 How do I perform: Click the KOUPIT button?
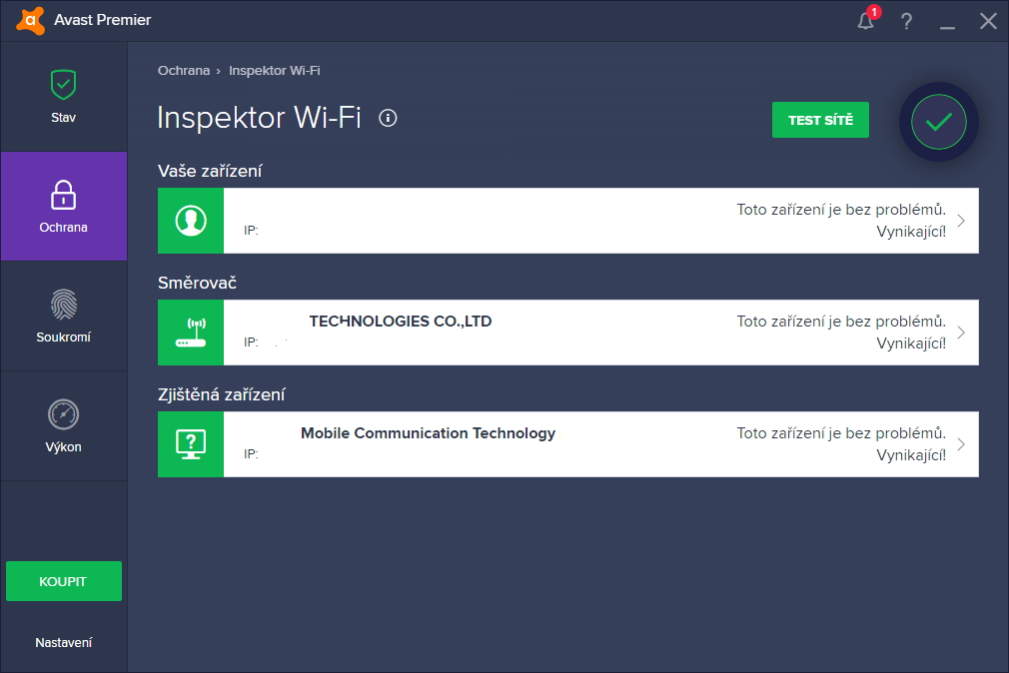coord(64,581)
